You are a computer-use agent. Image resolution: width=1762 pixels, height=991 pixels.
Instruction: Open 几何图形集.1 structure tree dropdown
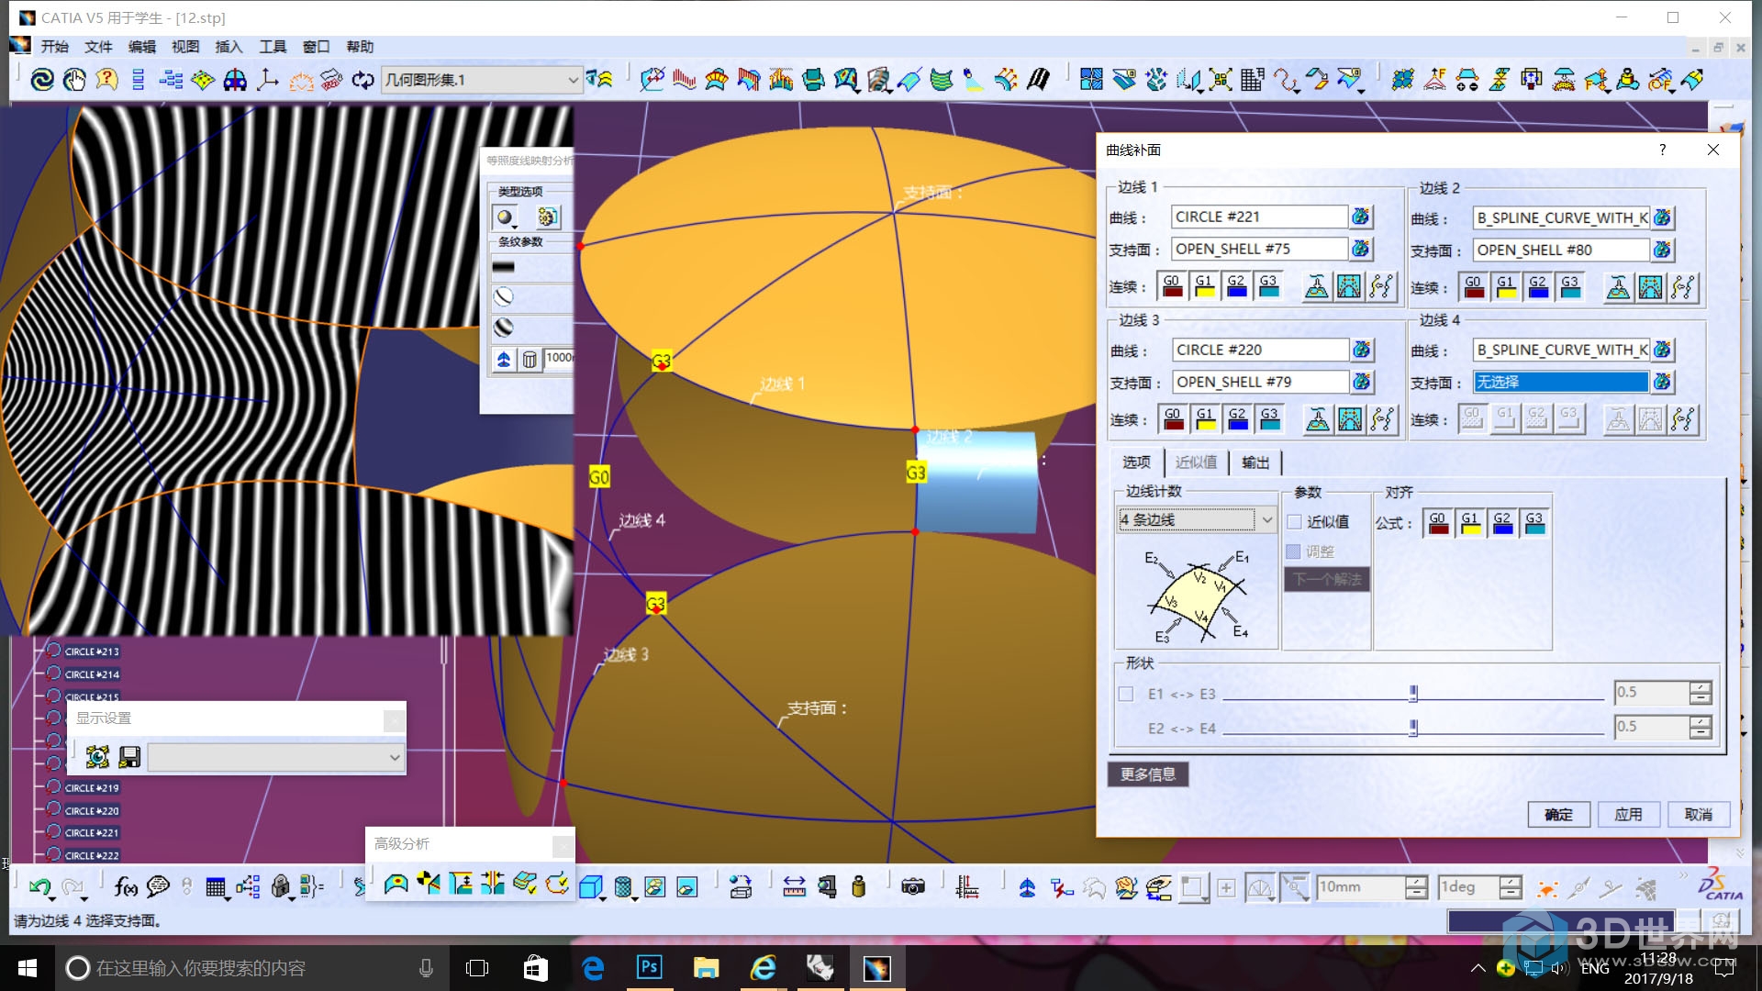click(567, 80)
